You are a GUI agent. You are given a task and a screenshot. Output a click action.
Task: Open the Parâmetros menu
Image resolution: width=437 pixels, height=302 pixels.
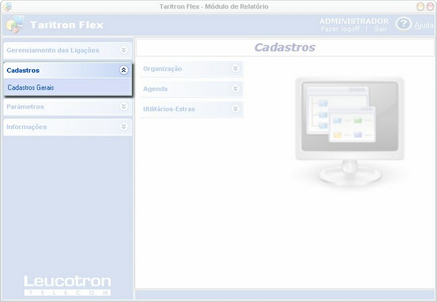point(68,107)
